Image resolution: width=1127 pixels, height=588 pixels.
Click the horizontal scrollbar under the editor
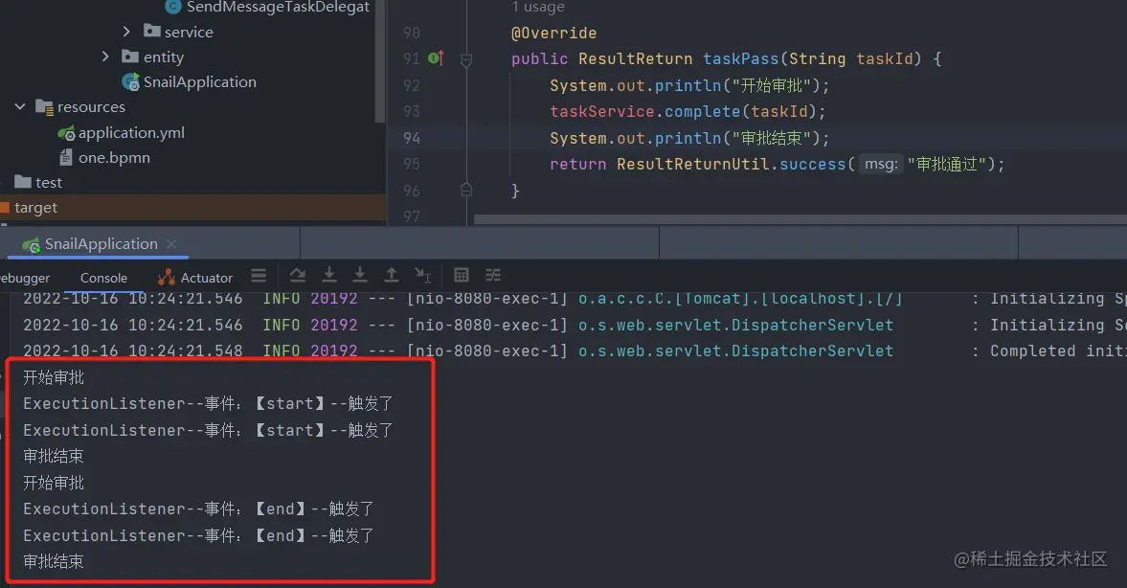click(x=800, y=218)
